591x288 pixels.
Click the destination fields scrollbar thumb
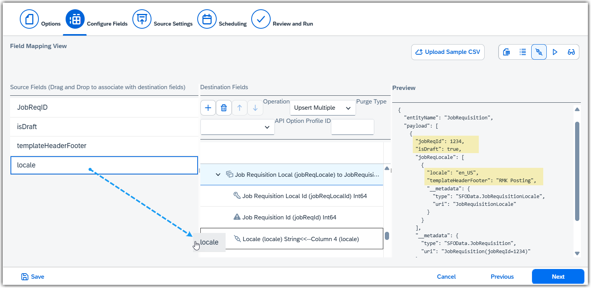(x=387, y=236)
